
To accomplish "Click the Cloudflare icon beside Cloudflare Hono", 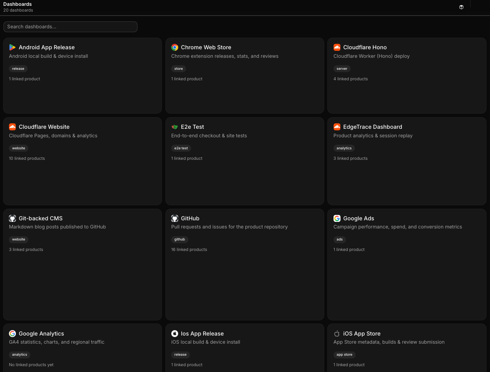I will click(x=337, y=47).
